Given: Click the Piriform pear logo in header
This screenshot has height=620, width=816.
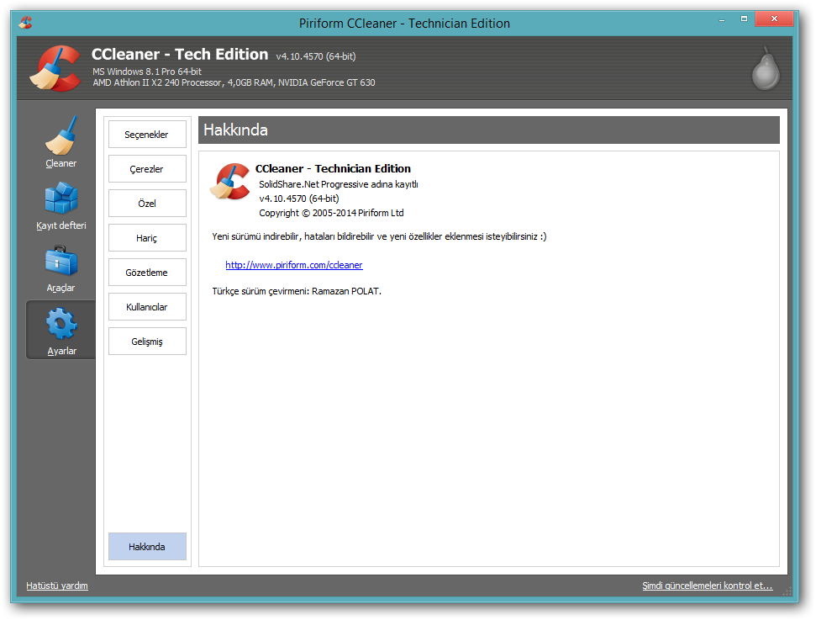Looking at the screenshot, I should click(x=765, y=69).
